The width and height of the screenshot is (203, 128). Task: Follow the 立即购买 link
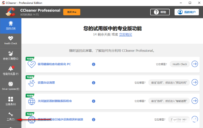click(126, 34)
